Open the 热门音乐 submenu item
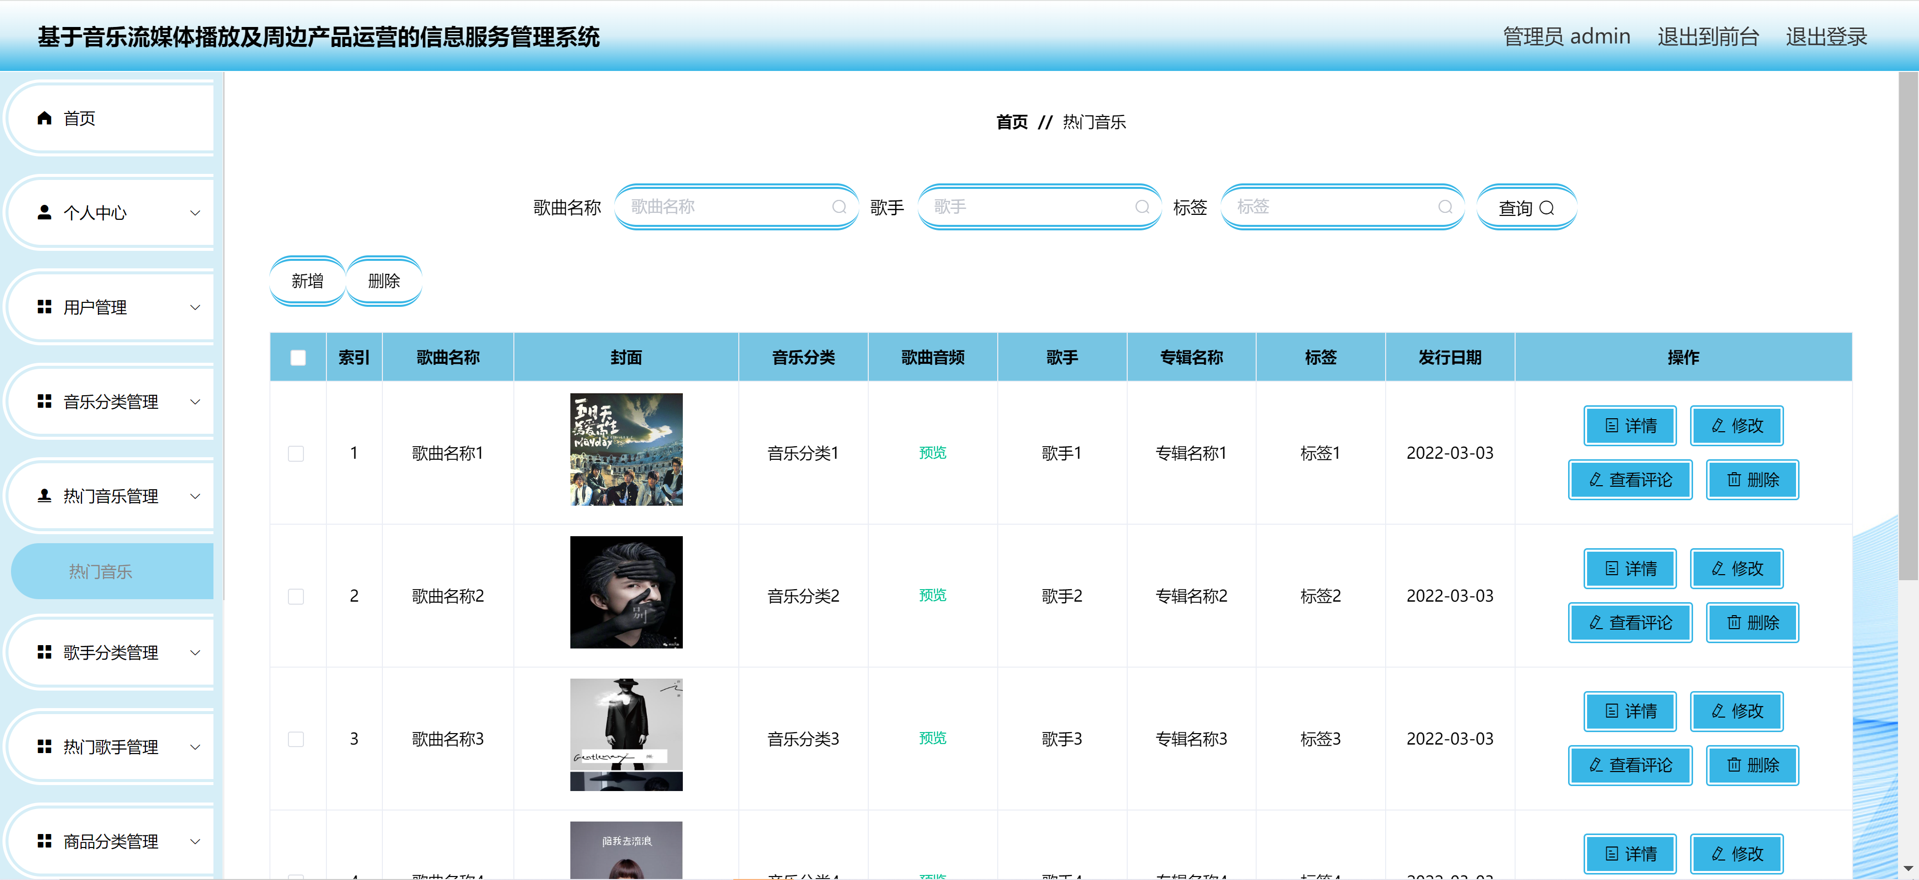The height and width of the screenshot is (880, 1919). tap(100, 571)
